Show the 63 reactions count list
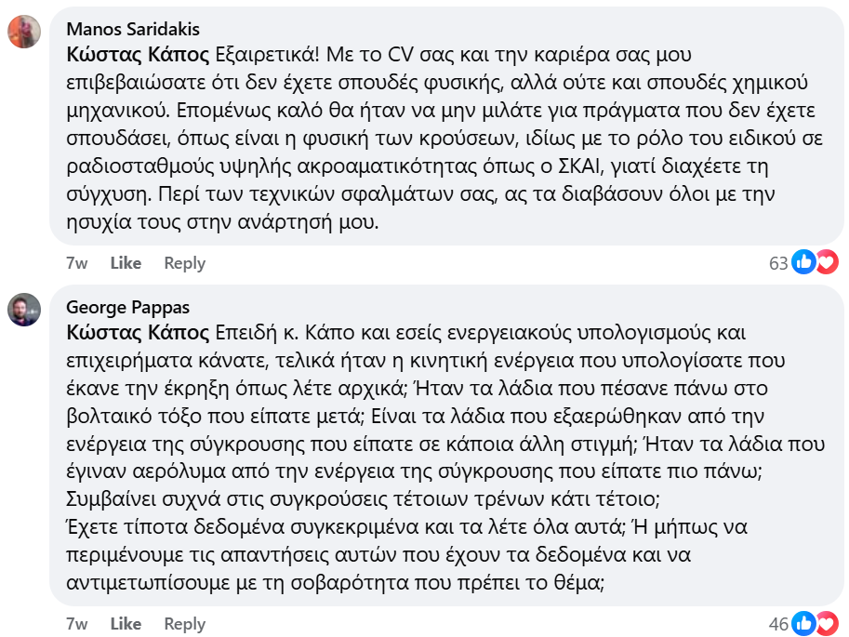The height and width of the screenshot is (637, 849). [778, 263]
